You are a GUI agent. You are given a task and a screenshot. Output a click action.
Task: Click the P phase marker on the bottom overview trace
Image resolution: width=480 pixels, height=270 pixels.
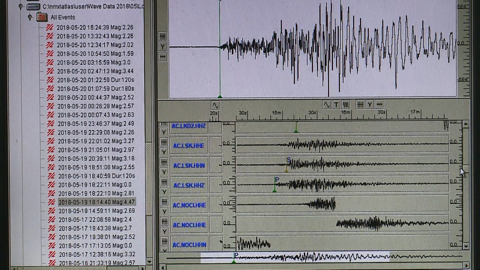click(235, 255)
